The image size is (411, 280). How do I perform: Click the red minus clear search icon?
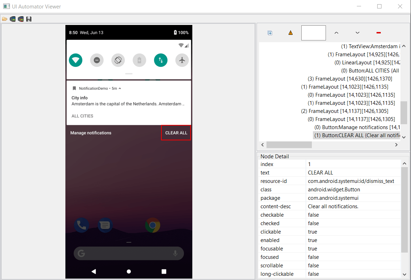tap(379, 33)
